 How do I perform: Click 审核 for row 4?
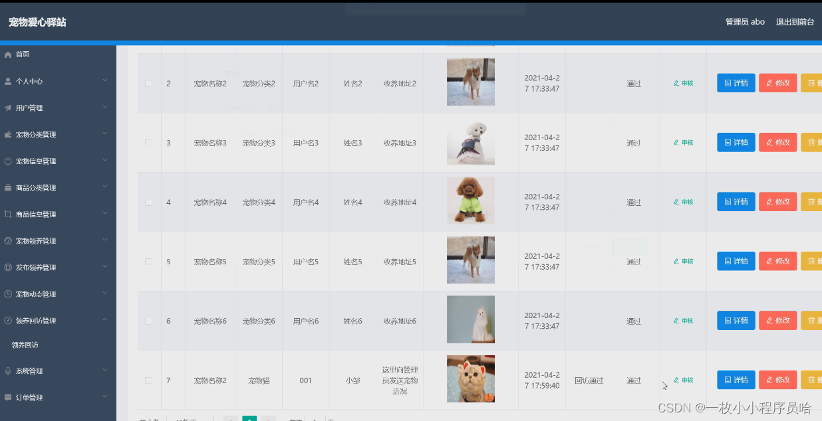(x=683, y=202)
